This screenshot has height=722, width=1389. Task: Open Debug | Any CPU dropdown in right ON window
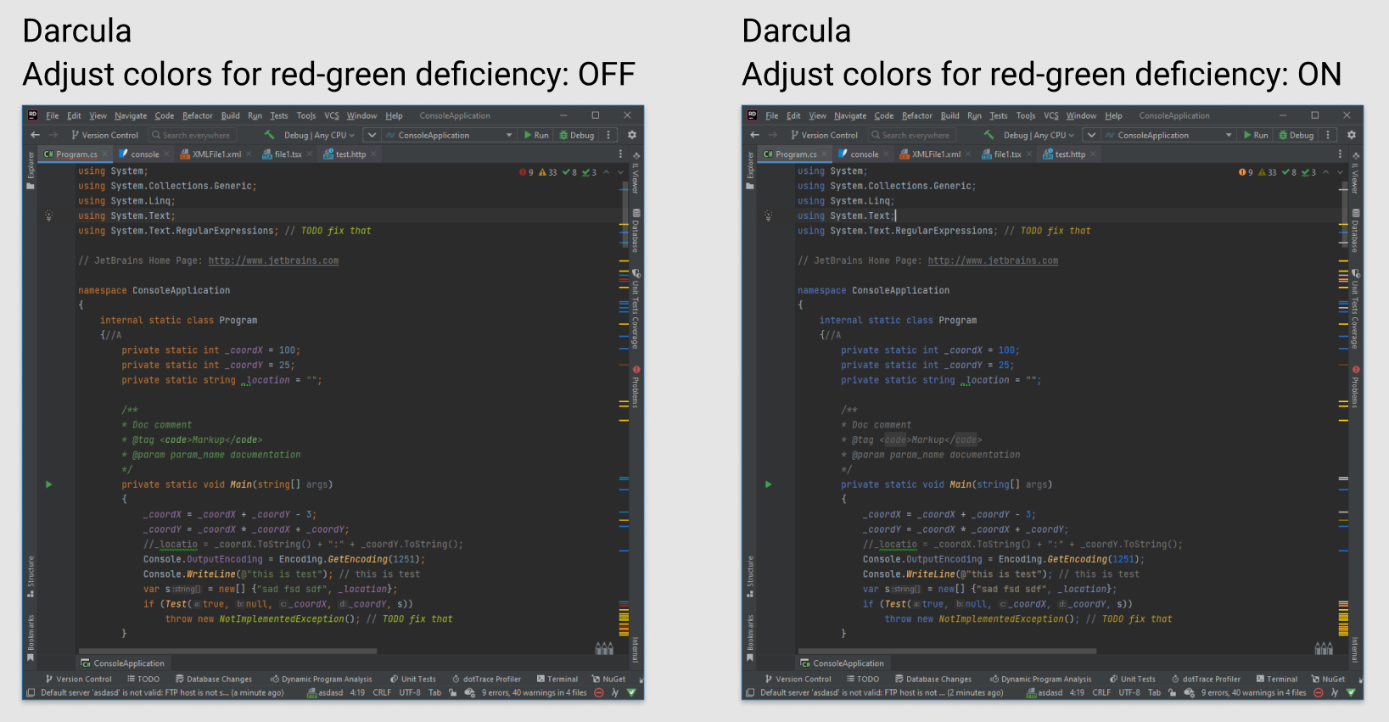[1039, 135]
